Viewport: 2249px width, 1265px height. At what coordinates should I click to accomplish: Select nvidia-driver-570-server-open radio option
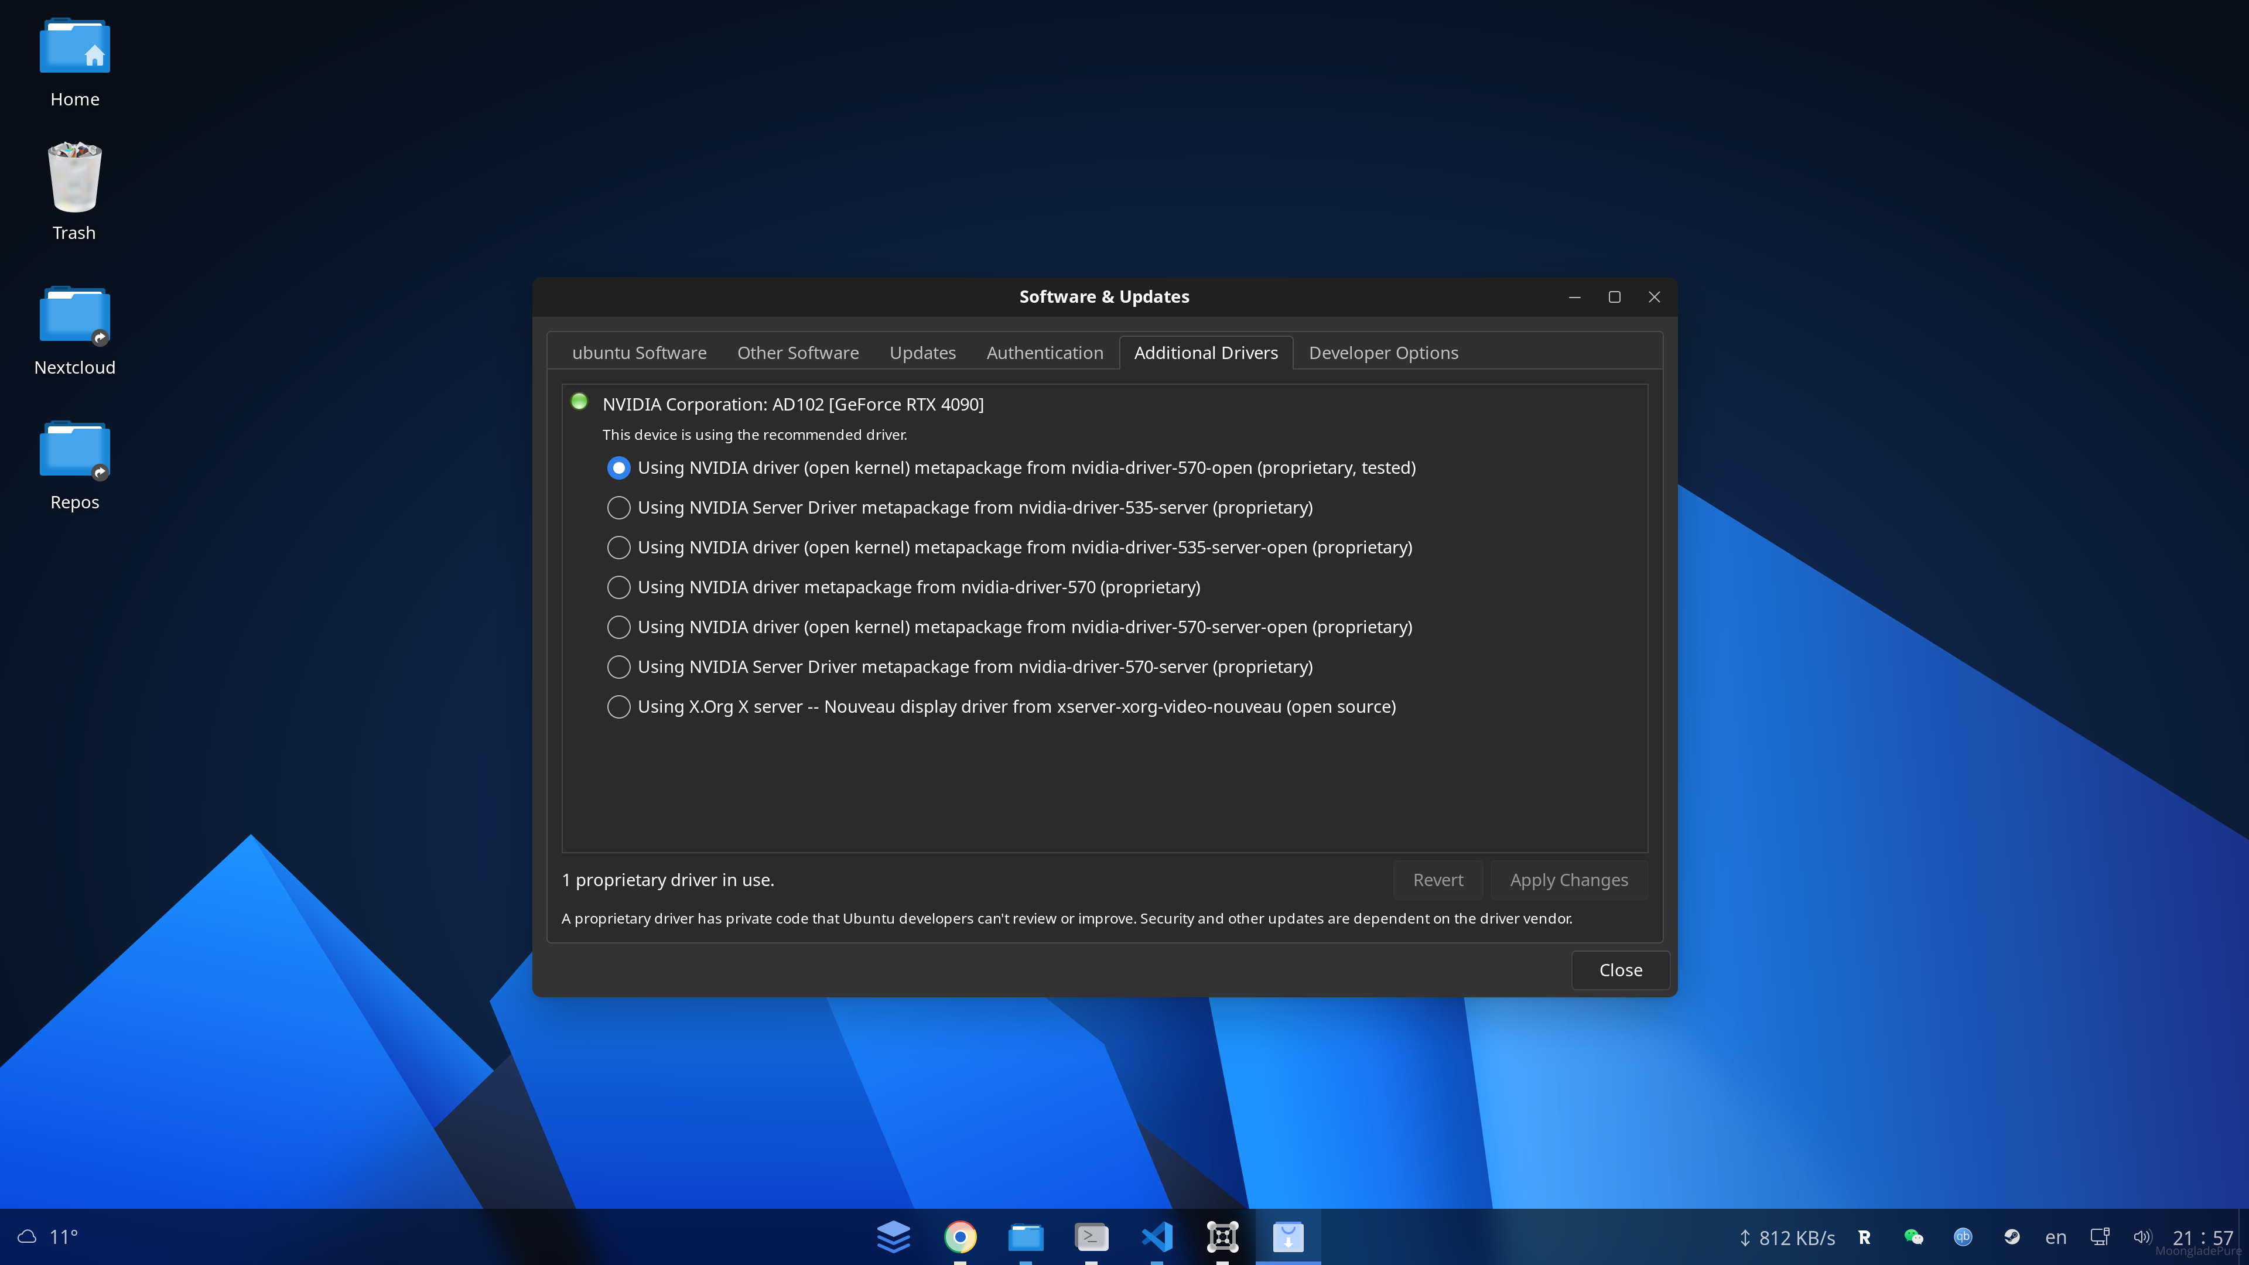(x=618, y=627)
